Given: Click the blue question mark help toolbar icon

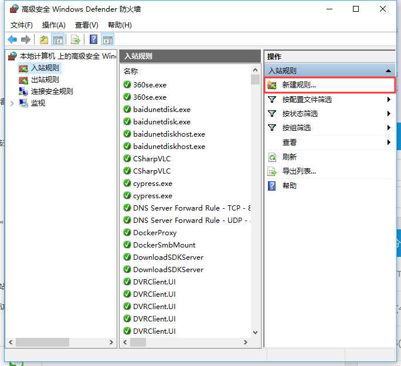Looking at the screenshot, I should point(93,39).
